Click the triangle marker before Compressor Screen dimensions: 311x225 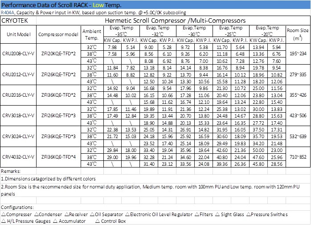point(4,214)
